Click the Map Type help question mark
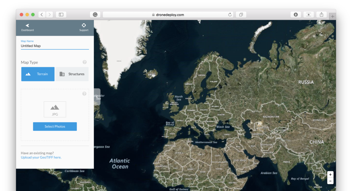Screen dimensions: 352x191 (85, 62)
